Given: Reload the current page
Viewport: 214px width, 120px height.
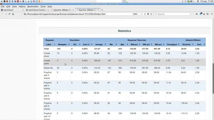Looking at the screenshot, I should (x=9, y=14).
